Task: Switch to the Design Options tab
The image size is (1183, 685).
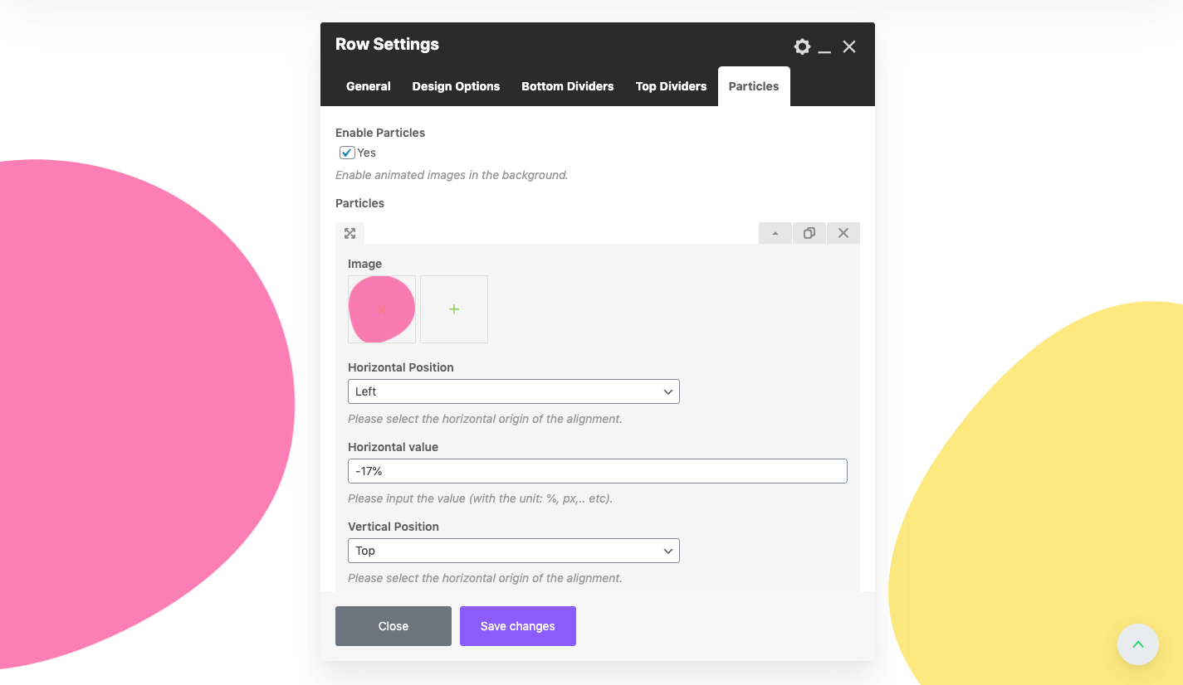Action: coord(456,86)
